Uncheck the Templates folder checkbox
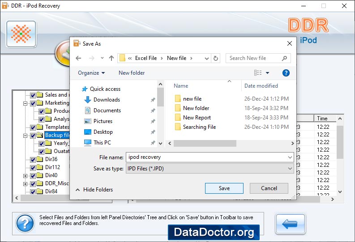Screen dimensions: 355x242 pos(33,127)
